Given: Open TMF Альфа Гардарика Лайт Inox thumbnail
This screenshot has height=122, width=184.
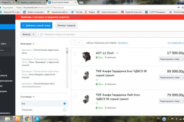Looking at the screenshot, I should [86, 99].
